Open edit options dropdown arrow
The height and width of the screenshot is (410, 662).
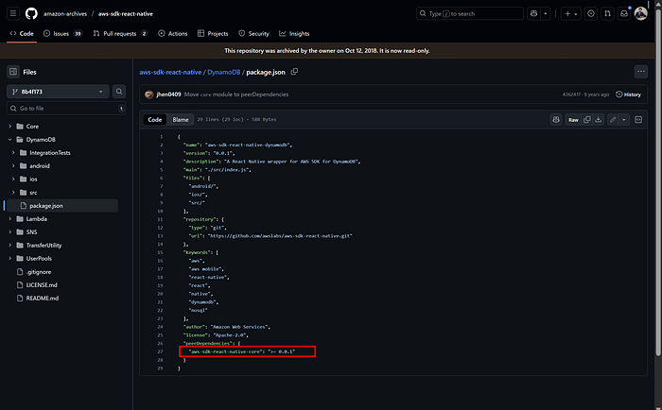click(624, 120)
